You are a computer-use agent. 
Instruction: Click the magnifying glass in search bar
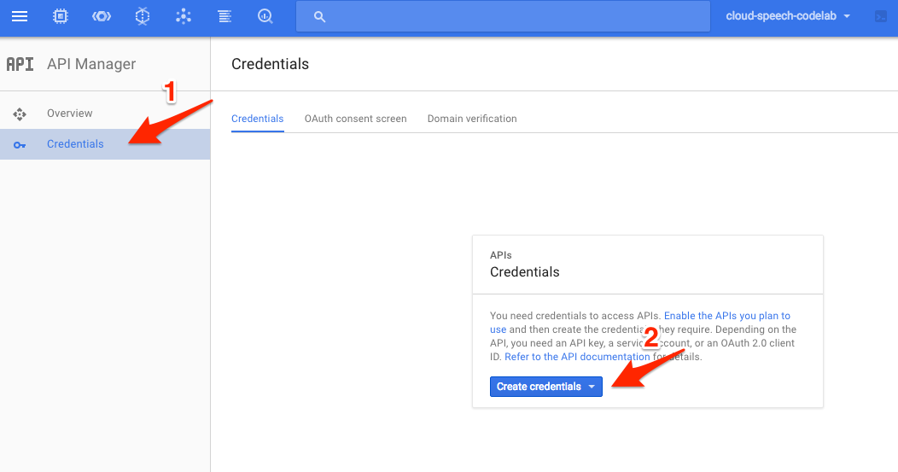320,16
